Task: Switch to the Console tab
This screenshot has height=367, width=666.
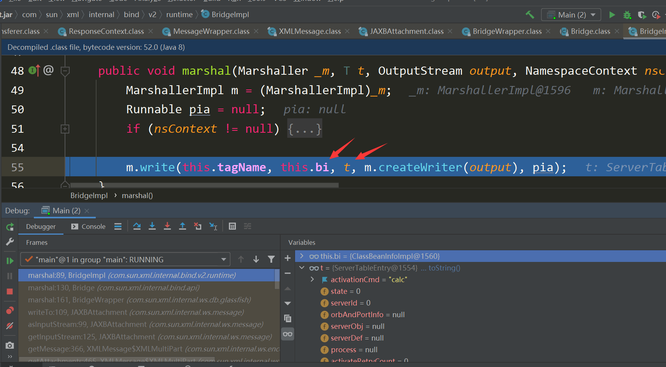Action: pos(93,226)
